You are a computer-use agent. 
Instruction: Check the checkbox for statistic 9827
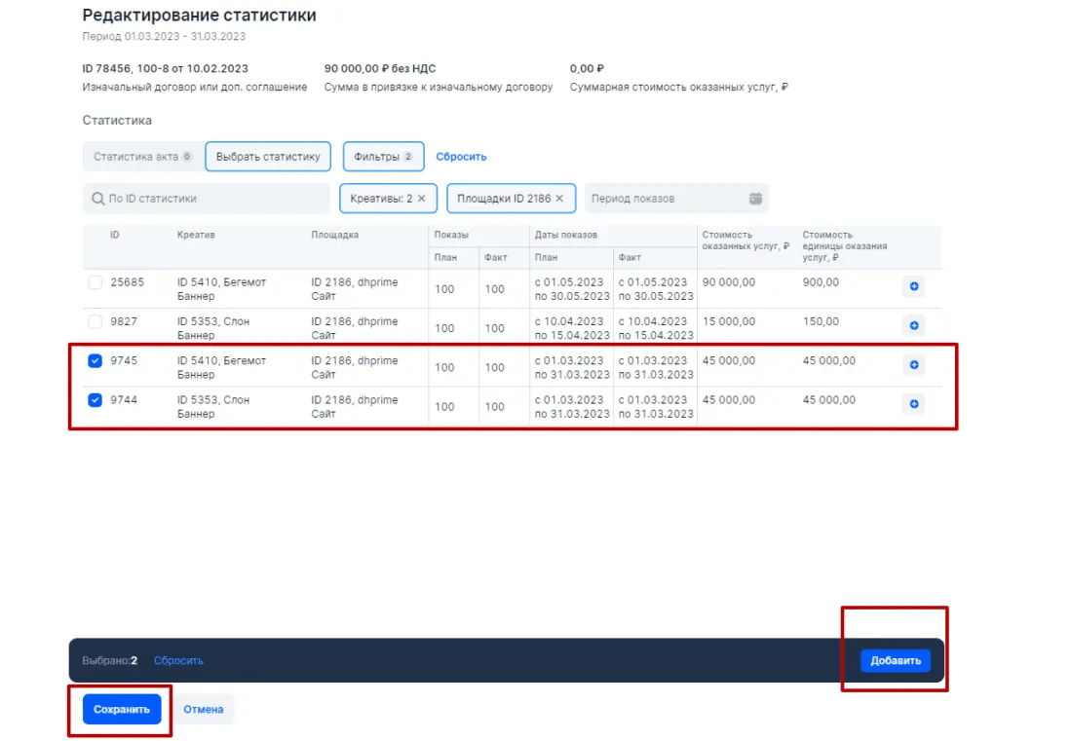tap(95, 321)
